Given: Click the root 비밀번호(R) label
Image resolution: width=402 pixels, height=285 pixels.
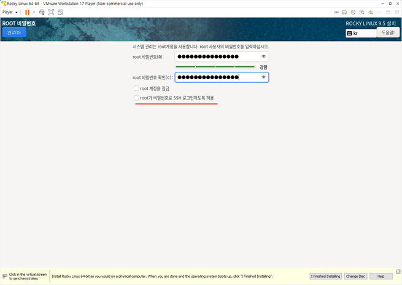Looking at the screenshot, I should [148, 57].
